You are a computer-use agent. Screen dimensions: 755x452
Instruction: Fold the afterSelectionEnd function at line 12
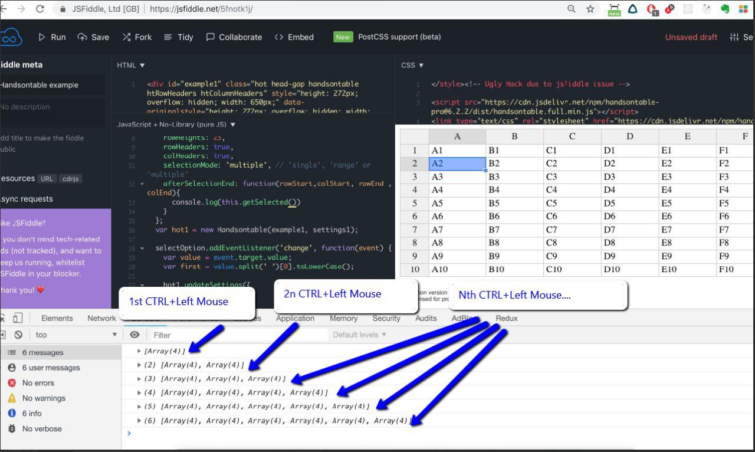(142, 184)
